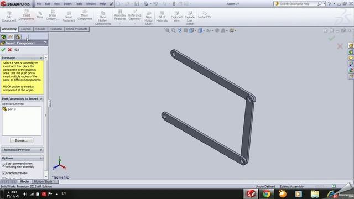
Task: Expand the Thumbnail Preview section
Action: [41, 150]
